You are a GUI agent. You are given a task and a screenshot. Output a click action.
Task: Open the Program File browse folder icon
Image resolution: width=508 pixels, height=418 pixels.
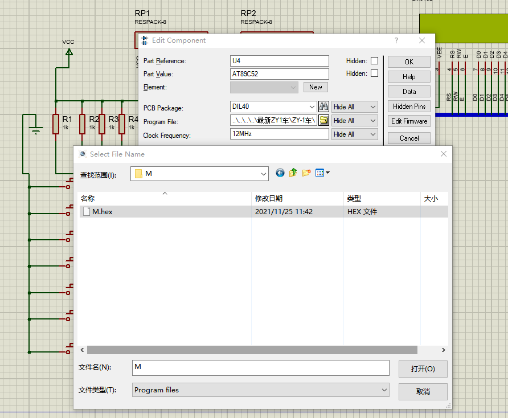point(323,120)
